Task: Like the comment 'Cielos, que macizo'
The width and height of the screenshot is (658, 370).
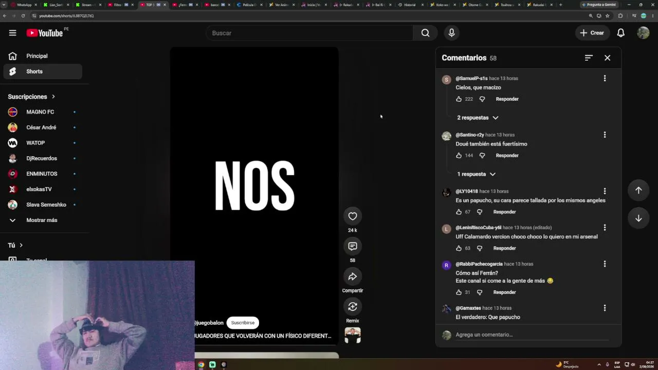Action: pos(459,99)
